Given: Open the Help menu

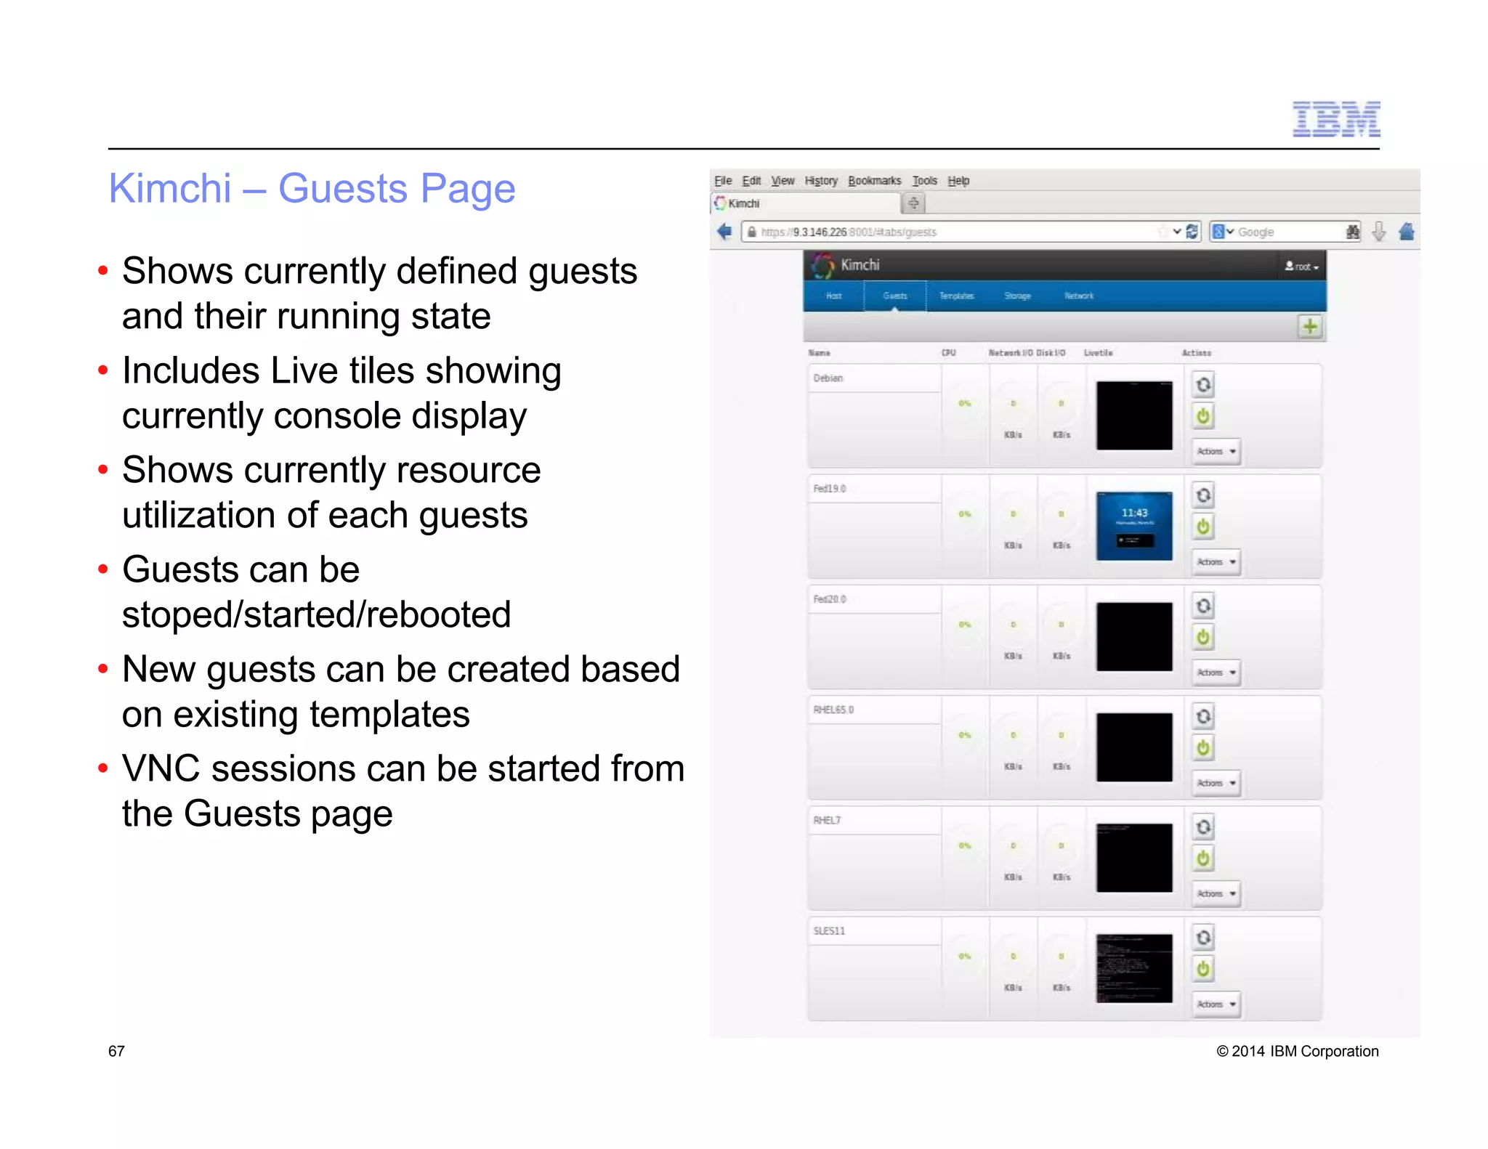Looking at the screenshot, I should 958,180.
